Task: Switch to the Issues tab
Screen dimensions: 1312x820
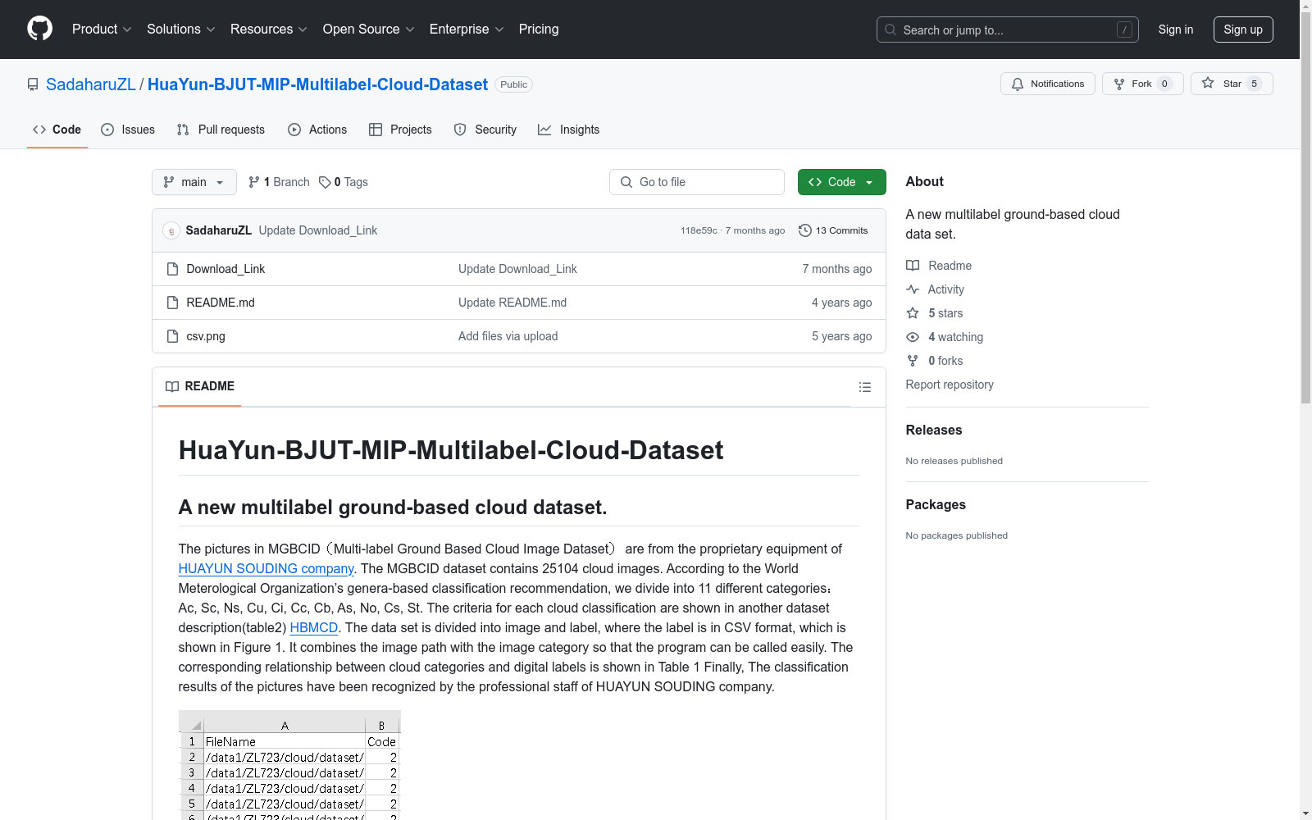Action: click(128, 130)
